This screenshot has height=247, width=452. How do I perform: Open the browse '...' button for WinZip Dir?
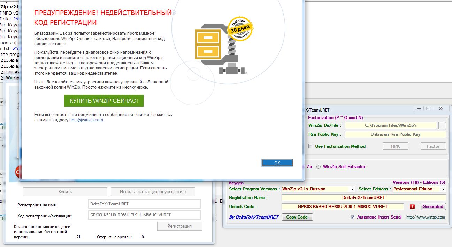point(442,125)
